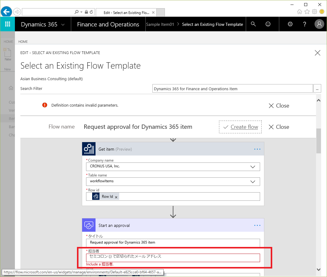Click the Row Id token label

(107, 197)
